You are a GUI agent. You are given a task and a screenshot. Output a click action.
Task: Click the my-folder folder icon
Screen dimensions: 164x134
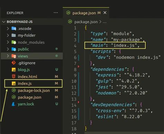coord(14,35)
